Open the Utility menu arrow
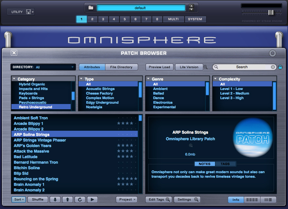The width and height of the screenshot is (288, 209). tap(33, 12)
